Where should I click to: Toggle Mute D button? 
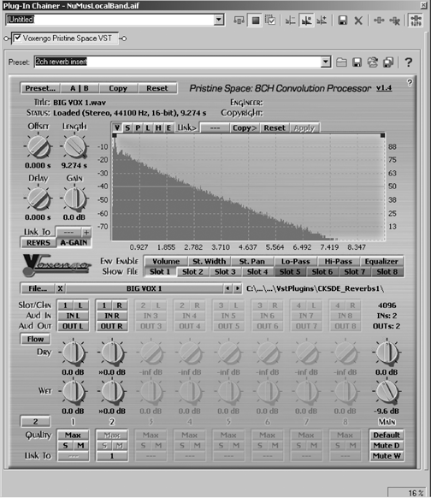tap(387, 446)
